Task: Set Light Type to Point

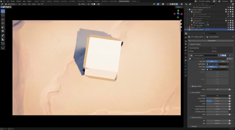Action: [223, 61]
